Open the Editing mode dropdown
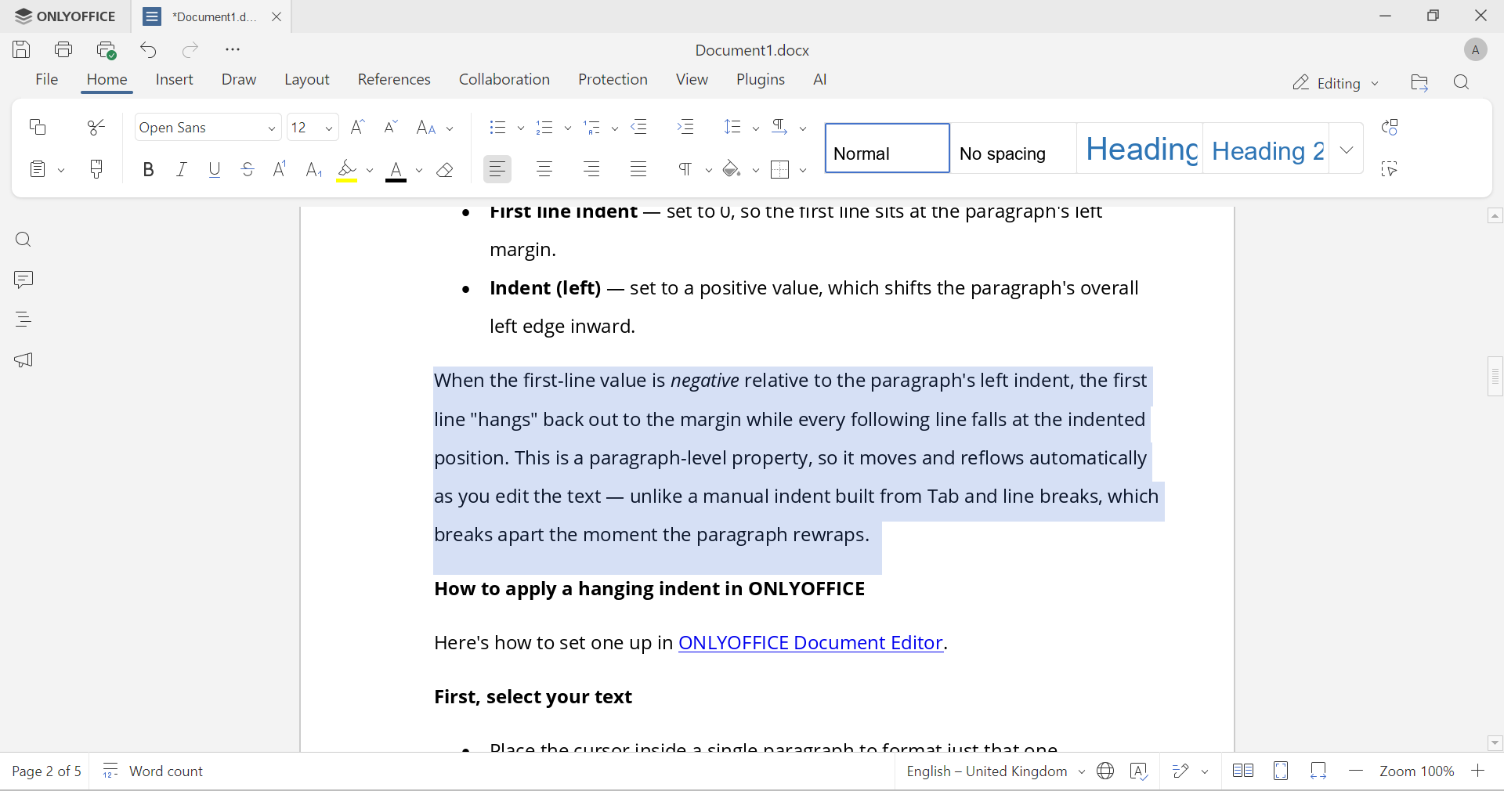Image resolution: width=1504 pixels, height=791 pixels. tap(1336, 83)
